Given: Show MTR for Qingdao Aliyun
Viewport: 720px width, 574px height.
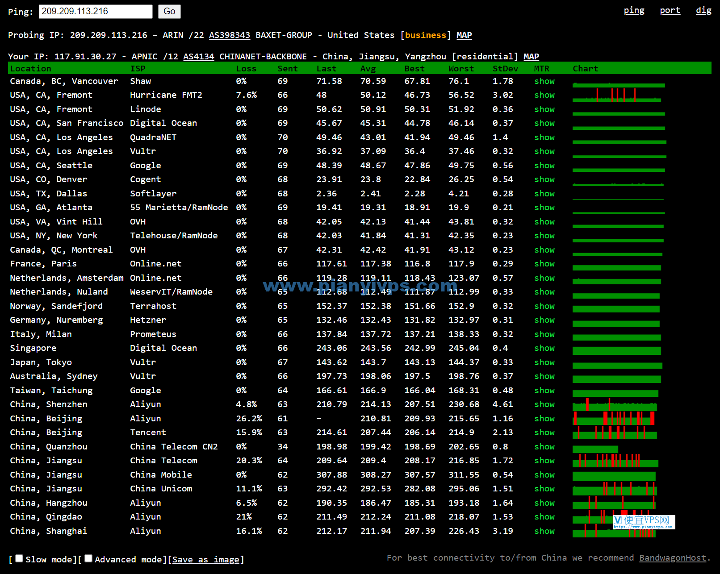Looking at the screenshot, I should coord(544,517).
